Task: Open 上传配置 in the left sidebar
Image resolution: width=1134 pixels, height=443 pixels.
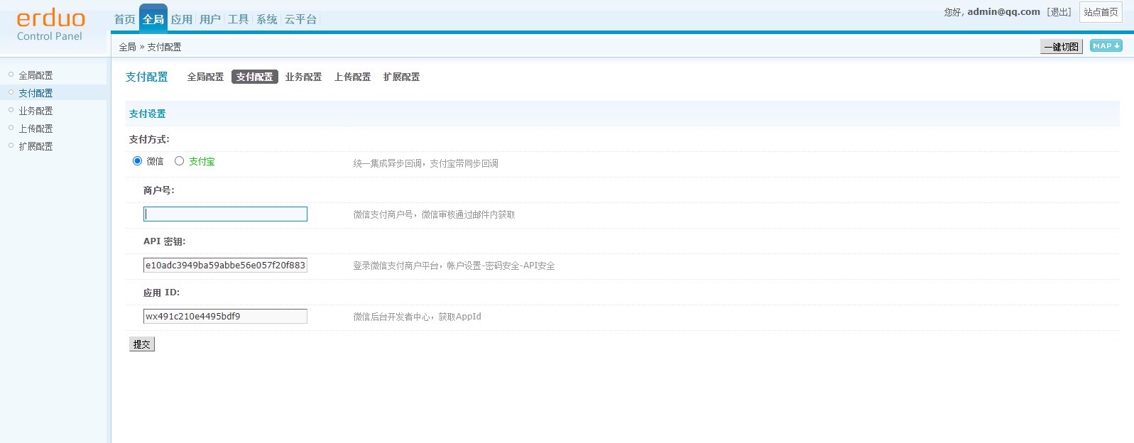Action: point(36,128)
